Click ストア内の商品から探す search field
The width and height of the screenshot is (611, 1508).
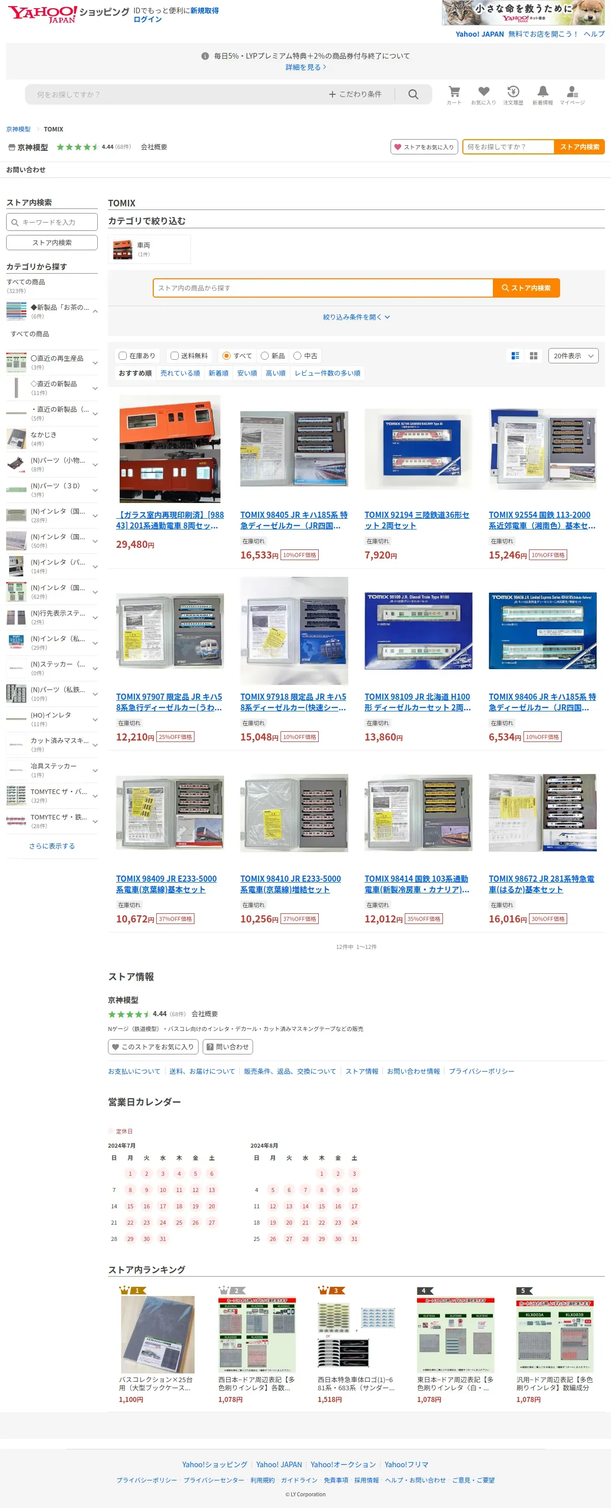323,288
